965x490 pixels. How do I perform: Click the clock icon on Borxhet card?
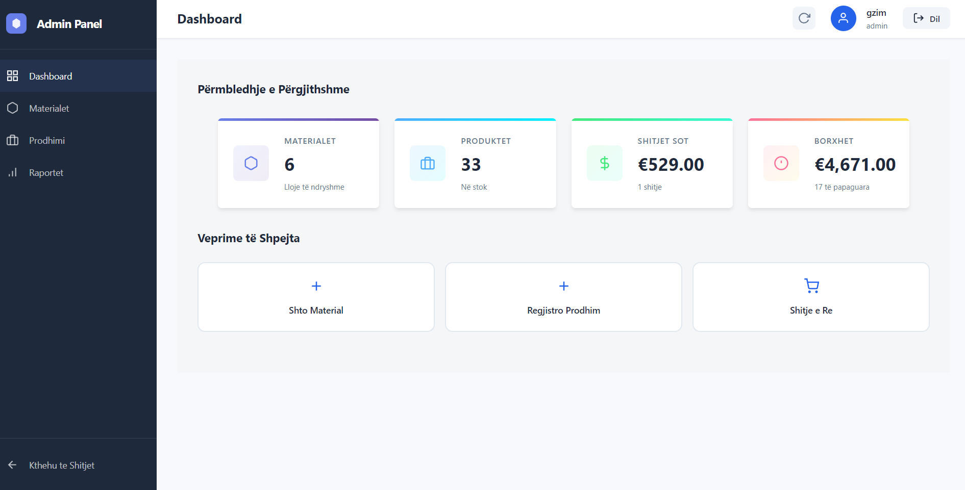tap(781, 163)
